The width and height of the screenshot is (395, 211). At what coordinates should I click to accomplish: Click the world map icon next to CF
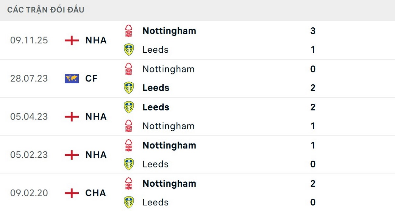click(x=71, y=78)
